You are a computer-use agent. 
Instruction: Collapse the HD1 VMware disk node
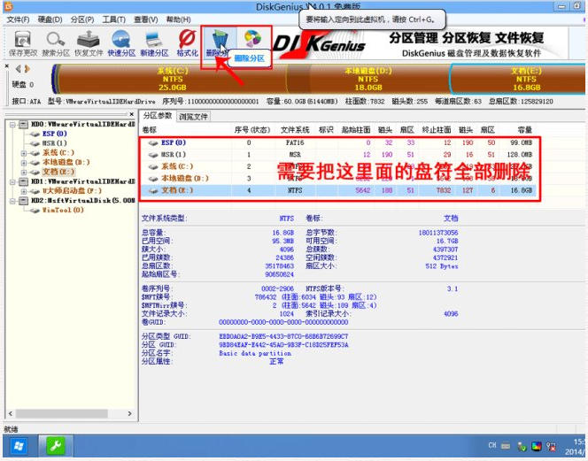pos(12,181)
